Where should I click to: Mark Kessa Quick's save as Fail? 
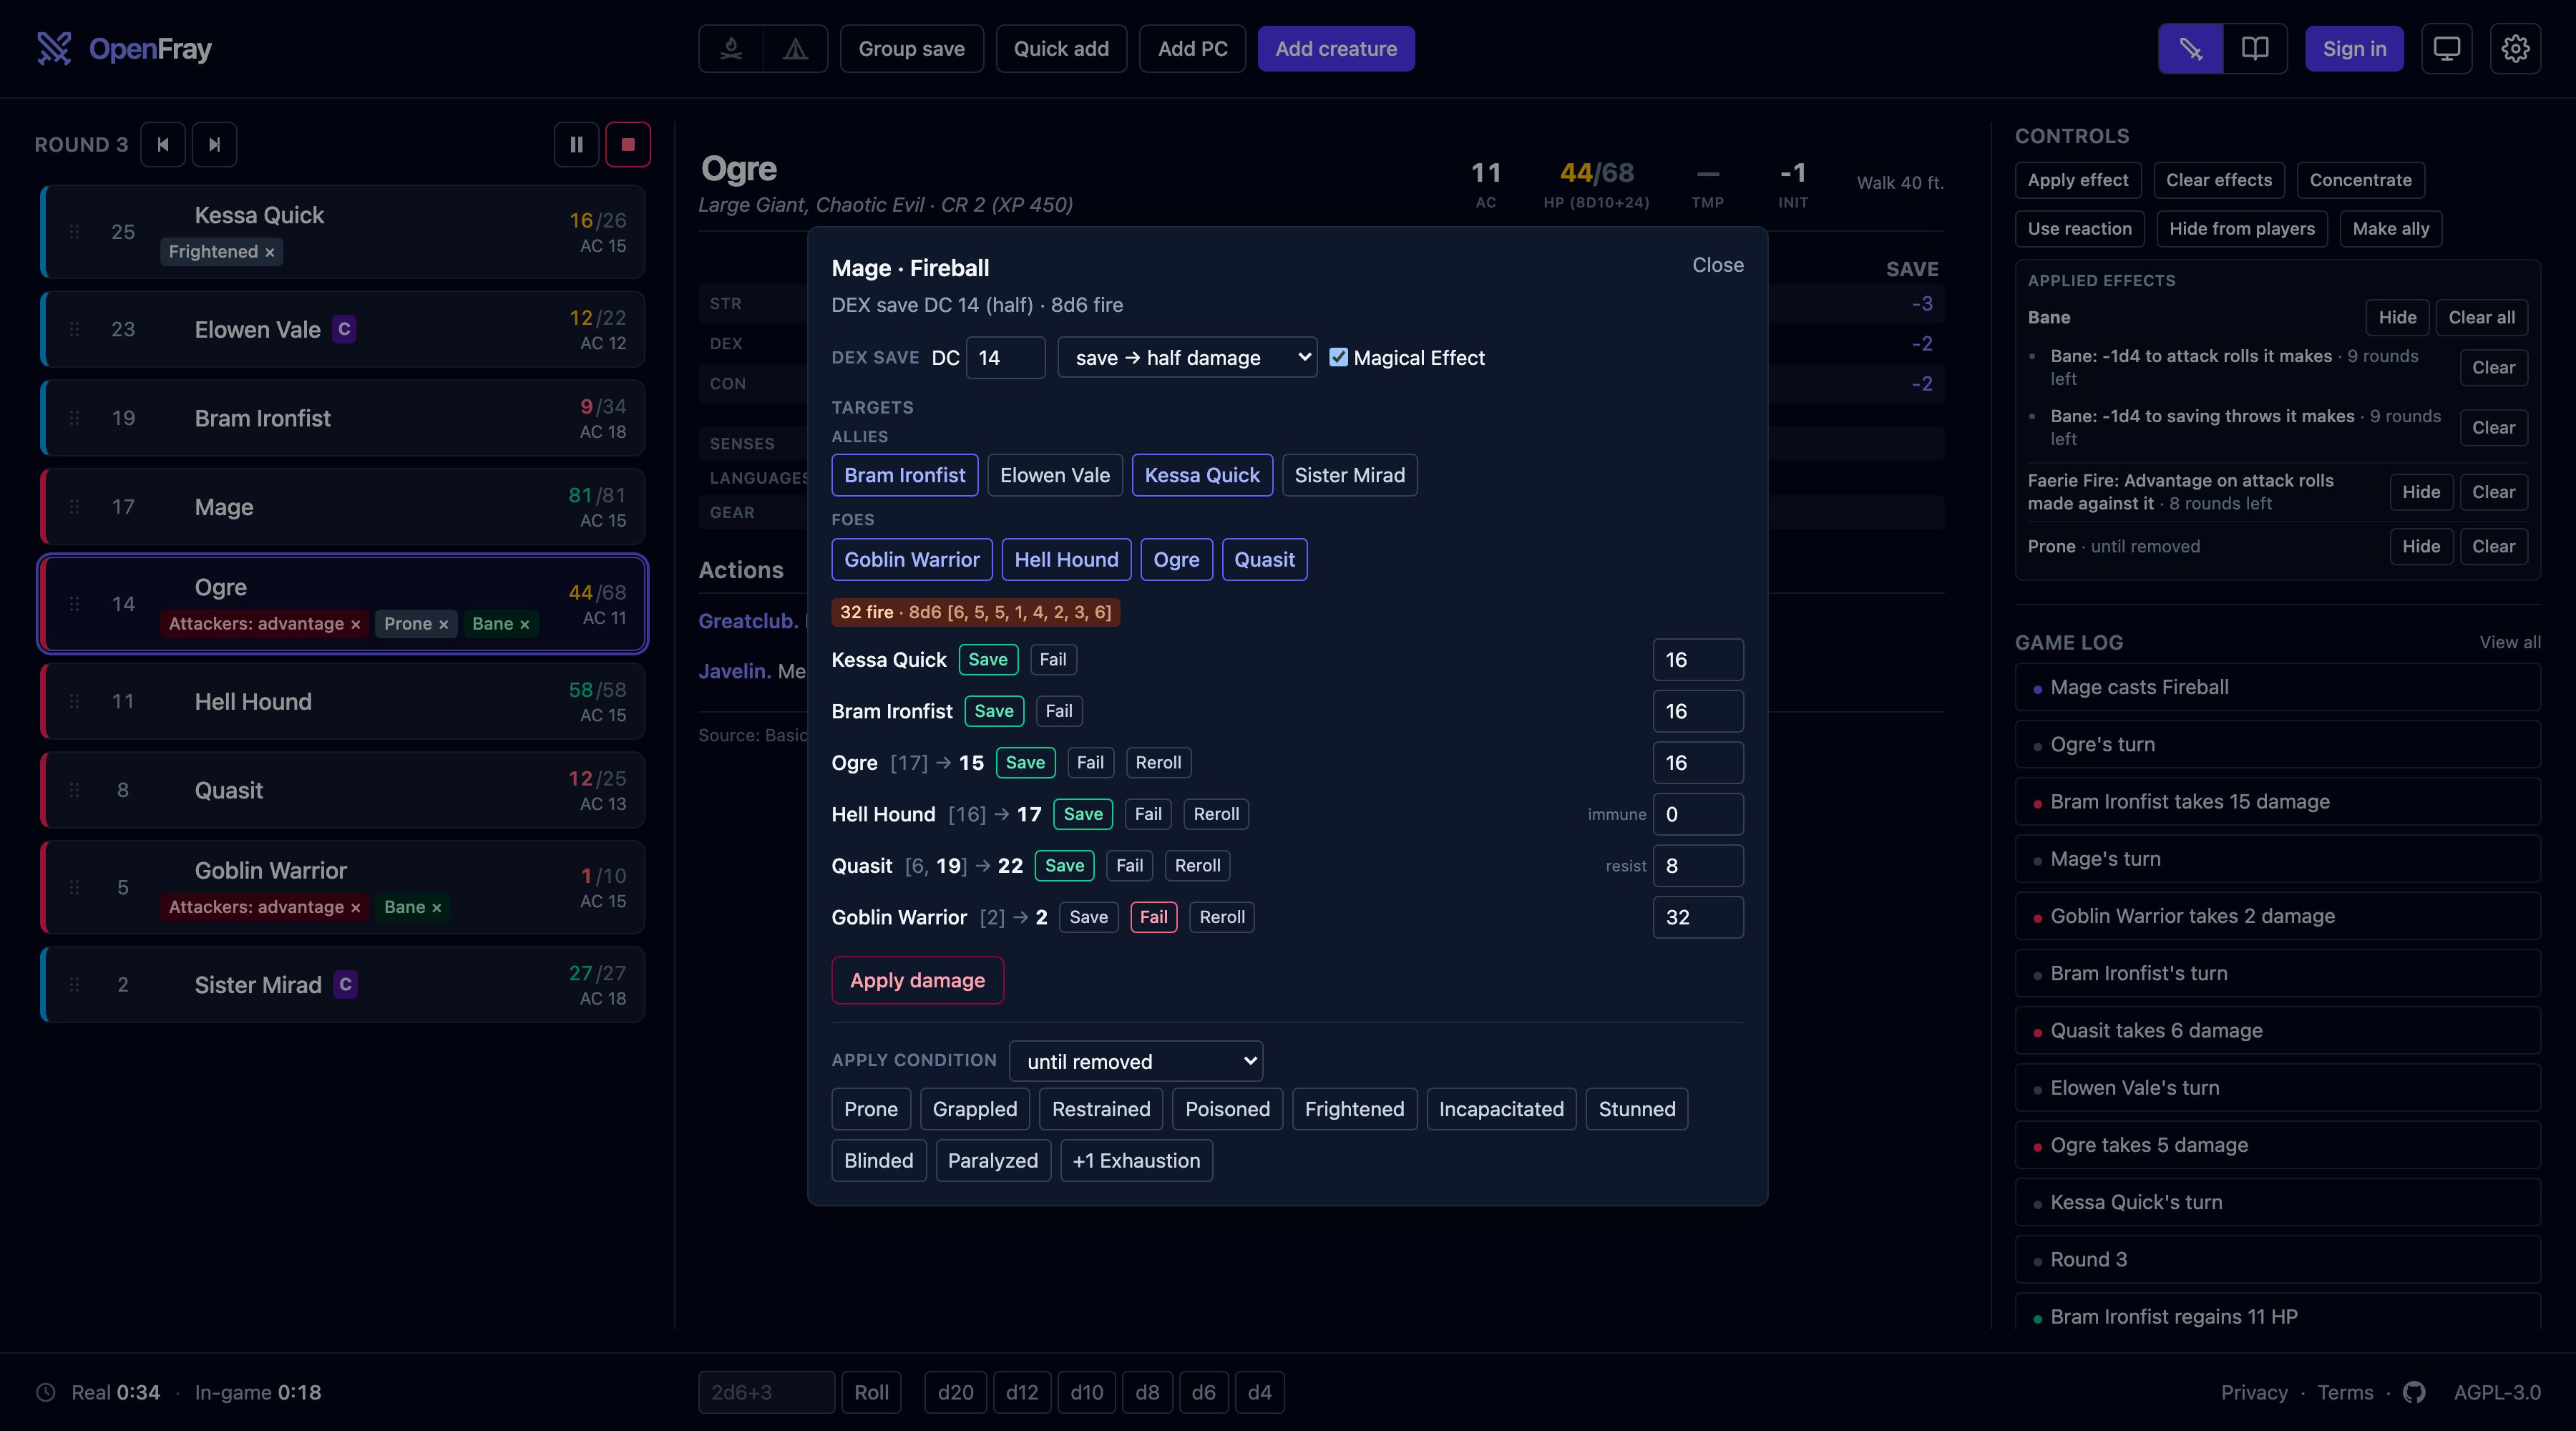tap(1052, 659)
